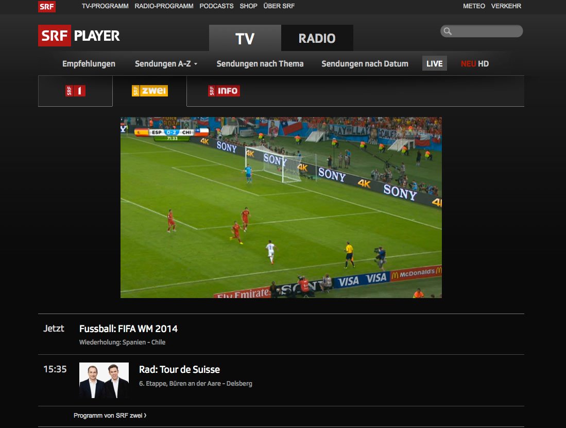Select the SRF 1 channel logo
566x428 pixels.
[75, 91]
